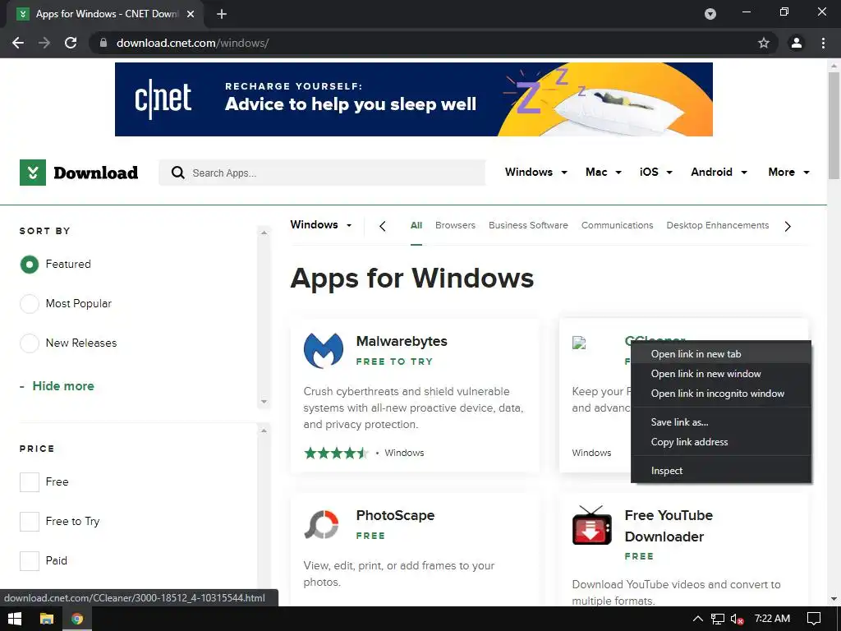Click the Chrome taskbar icon
The image size is (841, 631).
77,619
